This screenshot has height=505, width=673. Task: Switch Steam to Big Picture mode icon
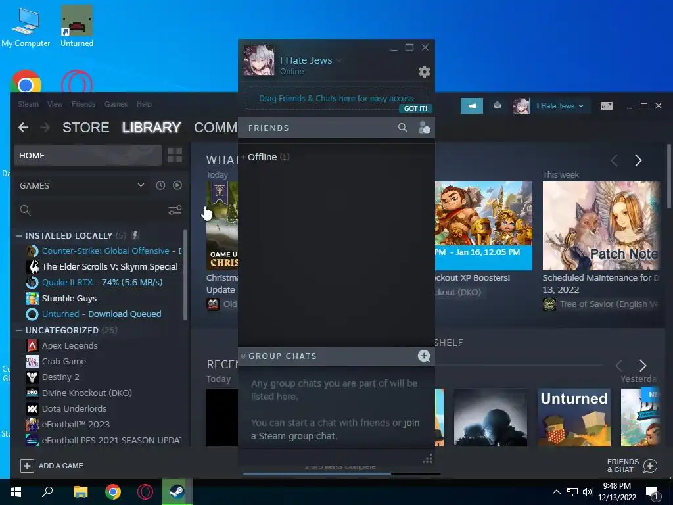pyautogui.click(x=607, y=106)
